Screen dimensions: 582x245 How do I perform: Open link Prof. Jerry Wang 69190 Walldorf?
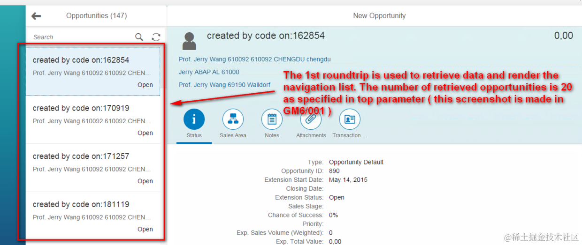coord(224,85)
